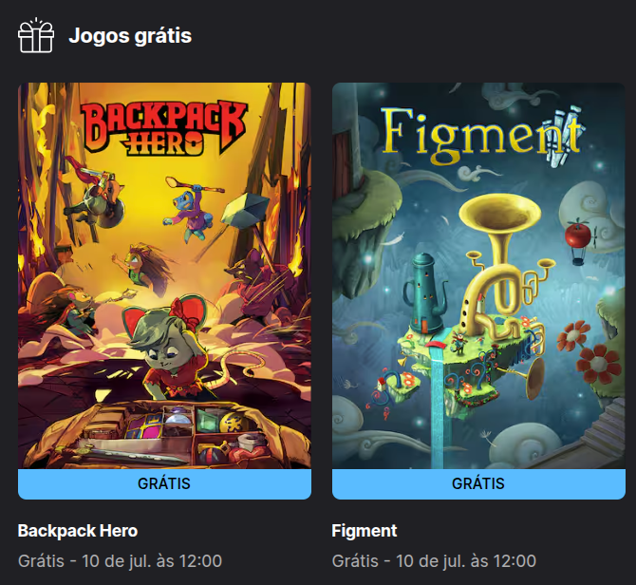636x585 pixels.
Task: Click the gift box icon
Action: 36,35
